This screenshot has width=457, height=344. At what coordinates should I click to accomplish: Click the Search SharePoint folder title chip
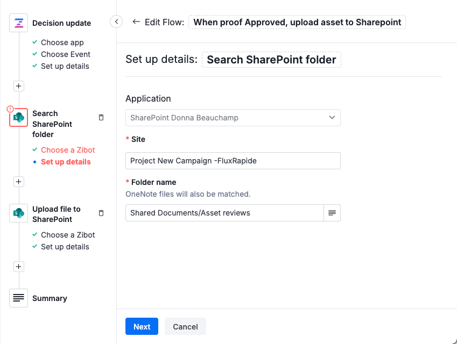(x=271, y=60)
